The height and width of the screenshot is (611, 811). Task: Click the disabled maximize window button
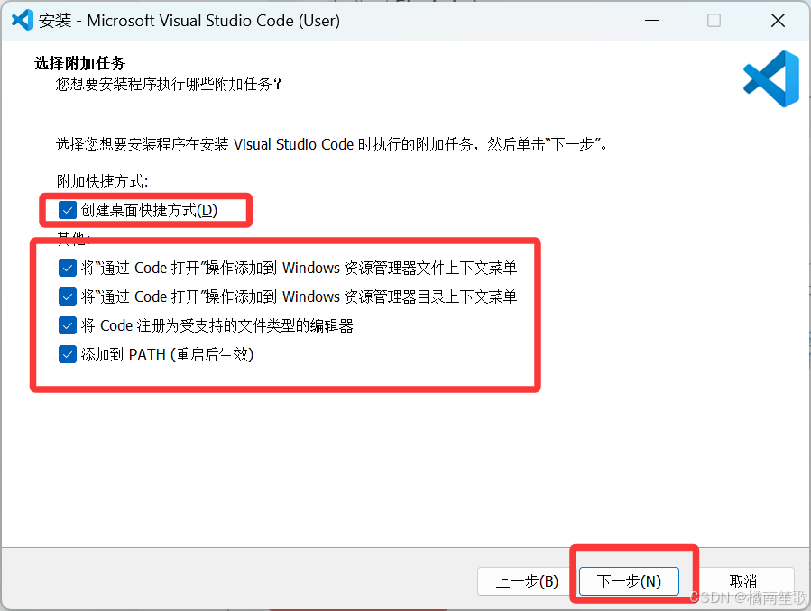pos(714,21)
